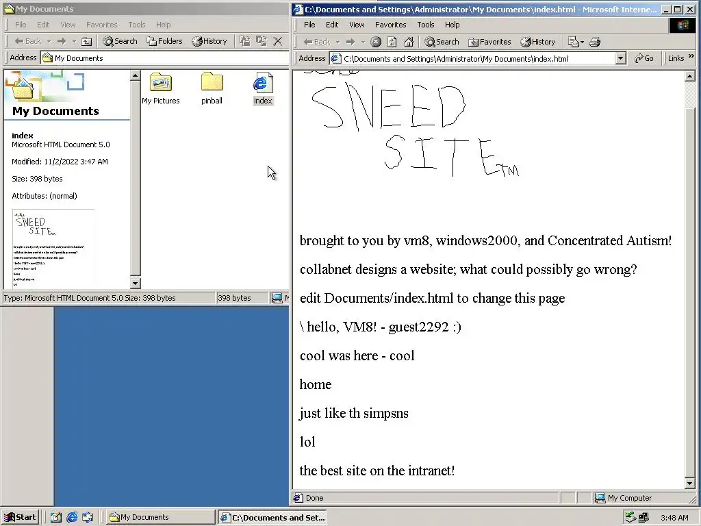Open Back history dropdown in Internet Explorer

click(338, 42)
